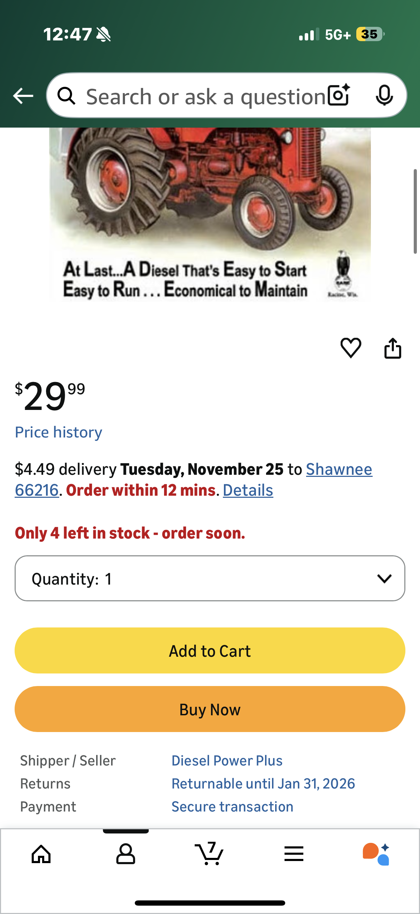The width and height of the screenshot is (420, 914).
Task: Tap the back arrow
Action: (23, 96)
